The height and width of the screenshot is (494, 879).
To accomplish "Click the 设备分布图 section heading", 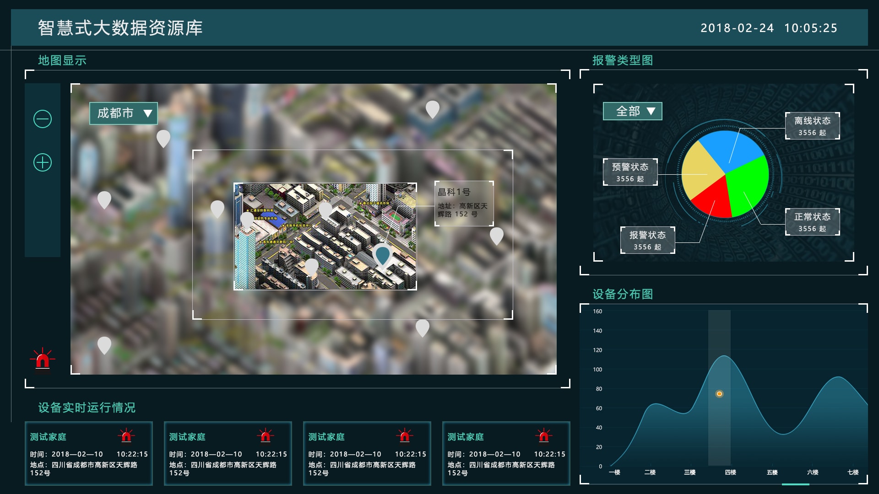I will tap(623, 294).
